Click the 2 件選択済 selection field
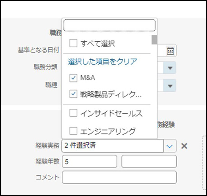Viewport: 207px width, 196px height. [112, 146]
